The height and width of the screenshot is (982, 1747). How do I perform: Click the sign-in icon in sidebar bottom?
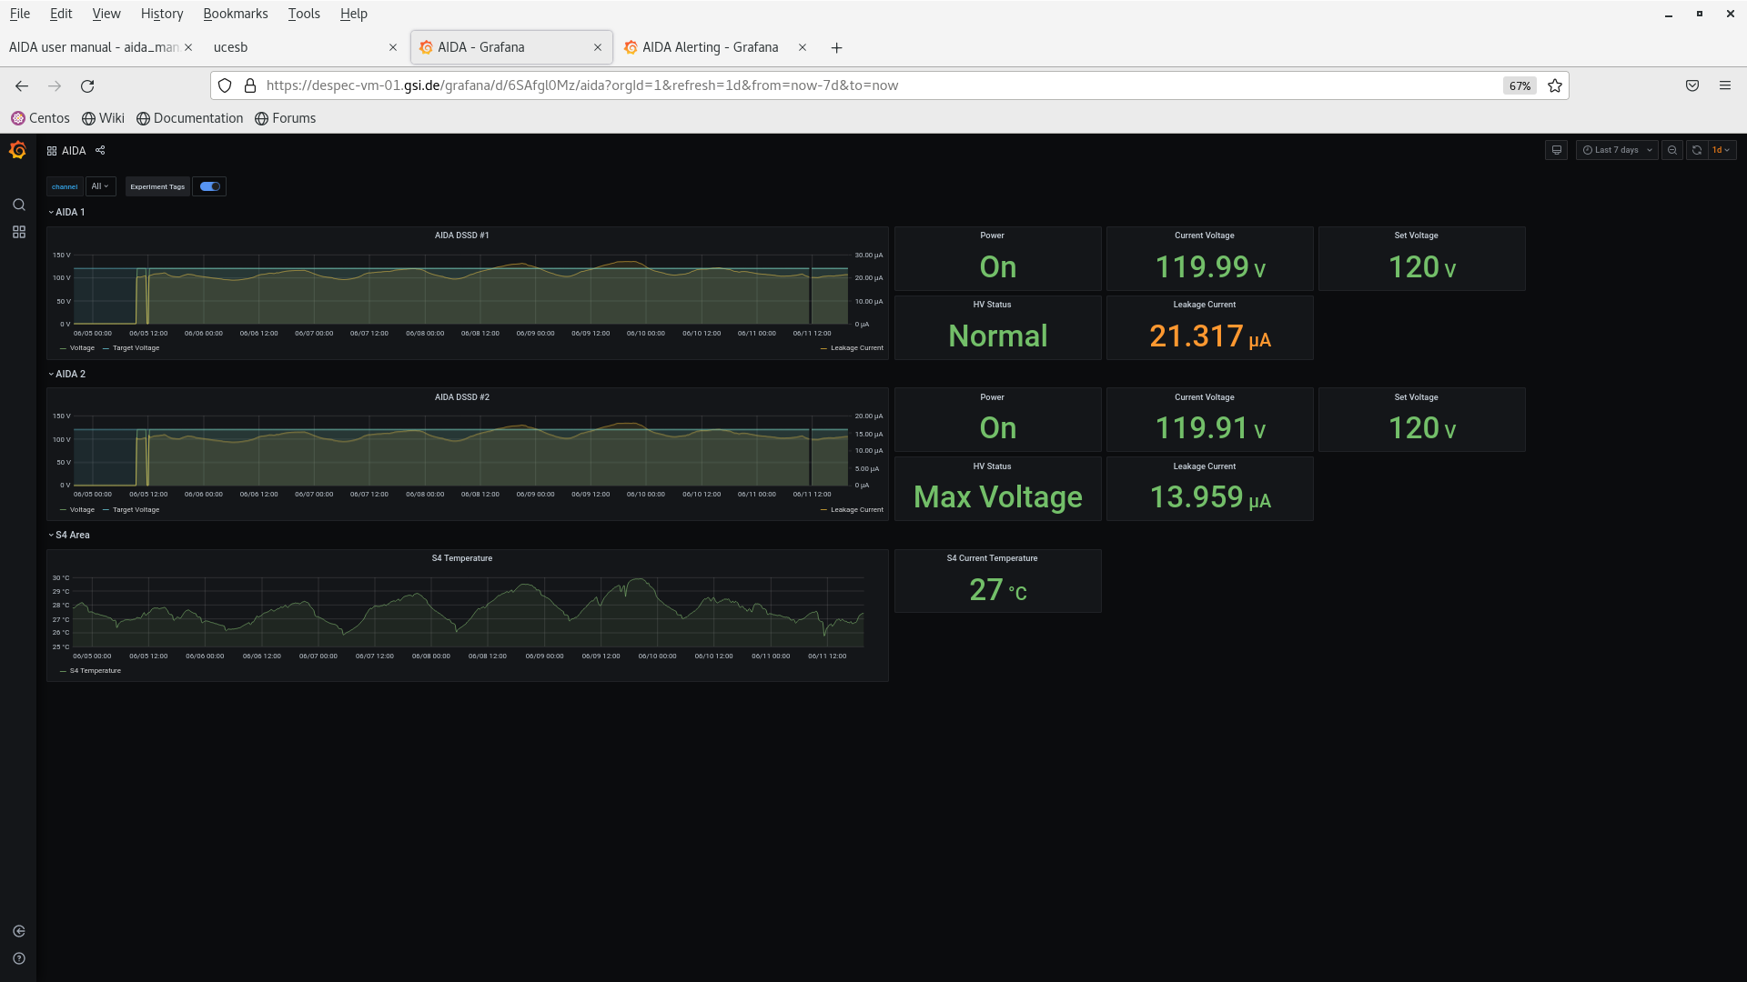click(x=18, y=931)
